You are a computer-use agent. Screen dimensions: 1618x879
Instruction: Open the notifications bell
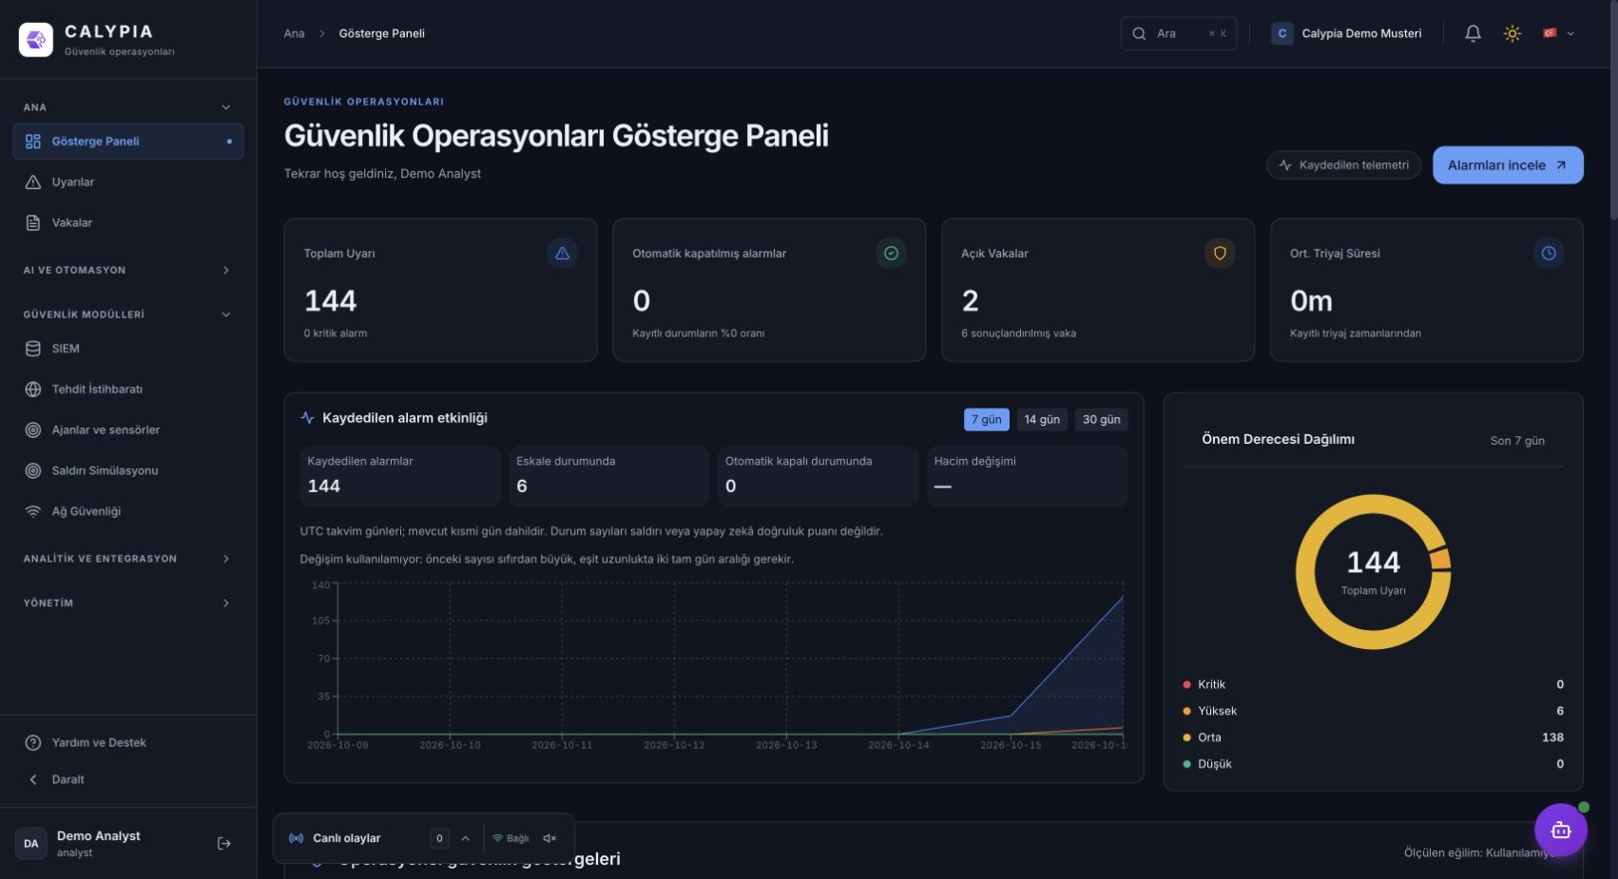point(1473,33)
